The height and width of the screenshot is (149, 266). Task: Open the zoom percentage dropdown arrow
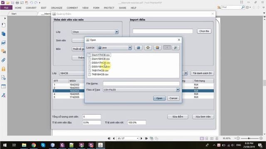(235, 138)
